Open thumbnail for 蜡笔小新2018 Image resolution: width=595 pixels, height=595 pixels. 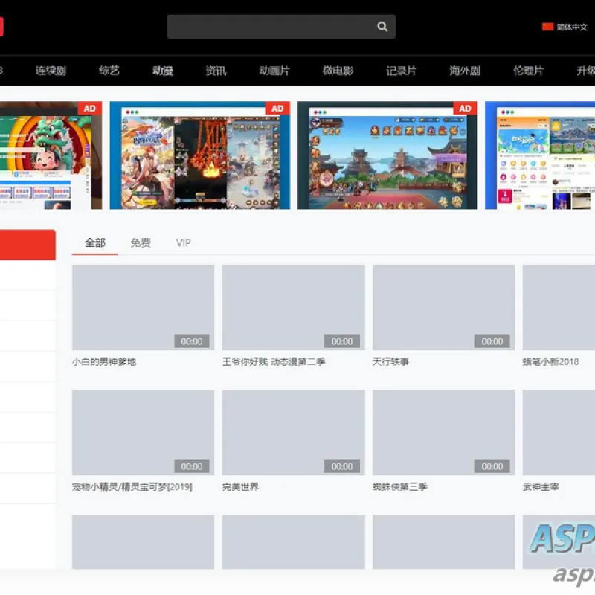(559, 307)
